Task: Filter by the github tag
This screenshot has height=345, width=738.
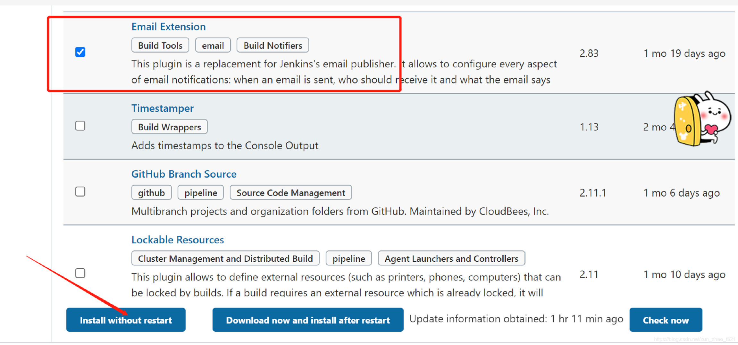Action: tap(151, 193)
